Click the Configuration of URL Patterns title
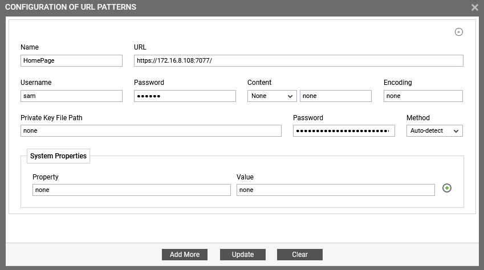The width and height of the screenshot is (484, 270). click(71, 7)
